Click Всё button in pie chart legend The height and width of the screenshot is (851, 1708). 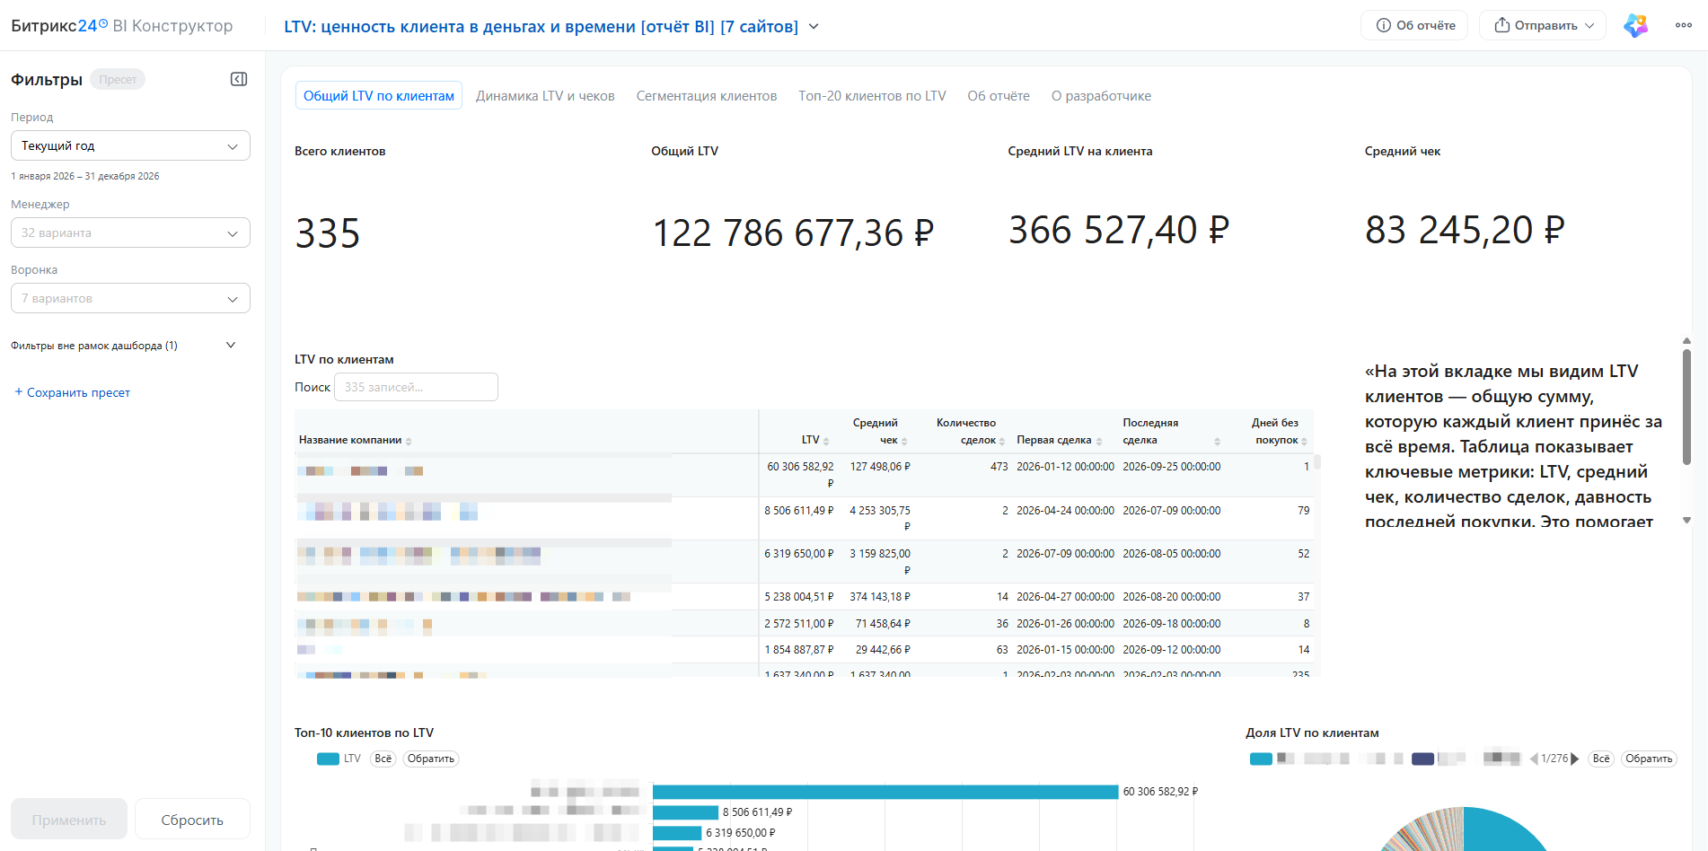1601,759
